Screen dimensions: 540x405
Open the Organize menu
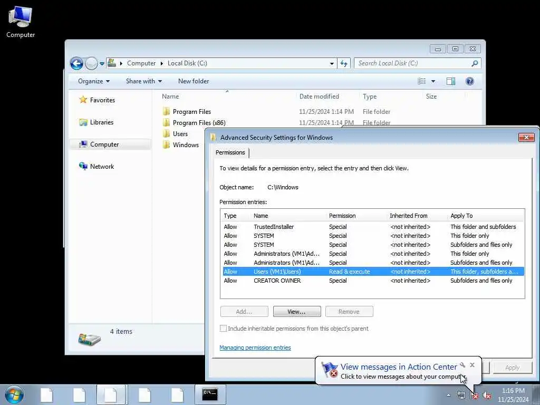click(94, 81)
